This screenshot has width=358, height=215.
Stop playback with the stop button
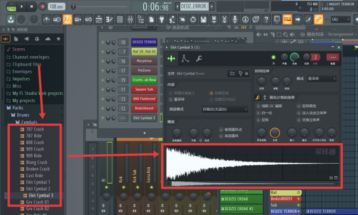coord(32,6)
